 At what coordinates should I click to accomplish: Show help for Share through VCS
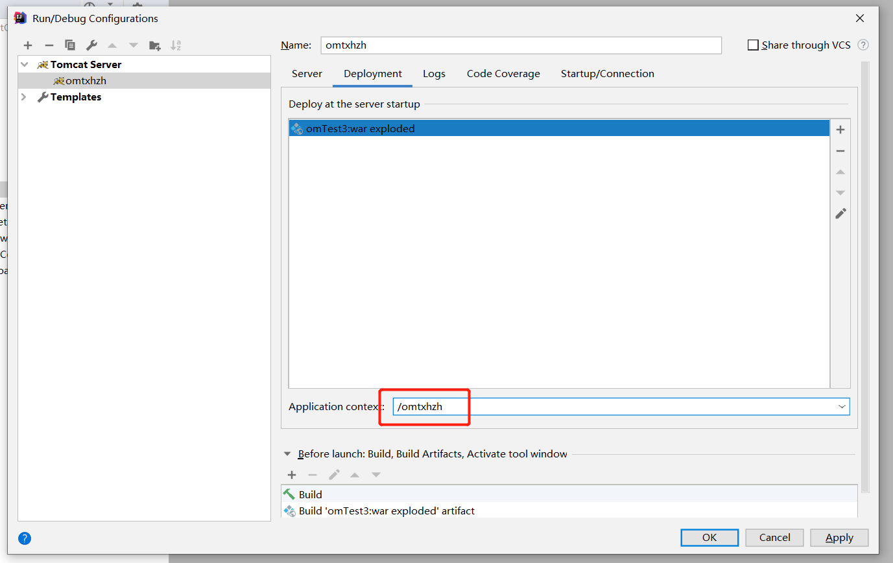863,45
